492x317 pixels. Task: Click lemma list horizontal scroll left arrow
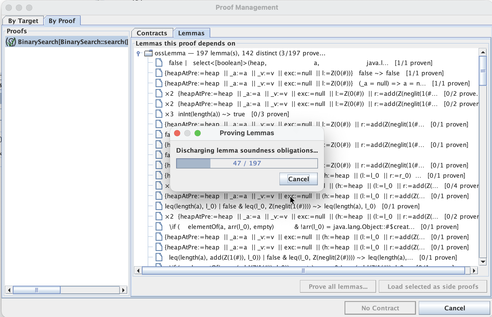click(138, 271)
